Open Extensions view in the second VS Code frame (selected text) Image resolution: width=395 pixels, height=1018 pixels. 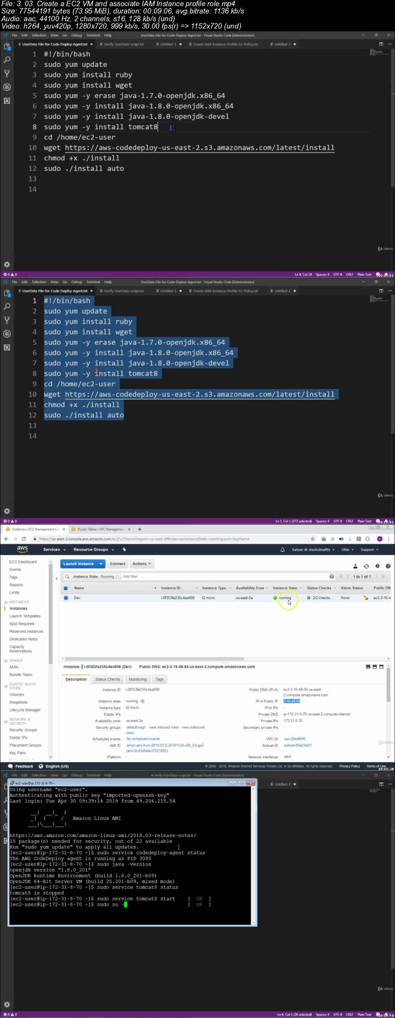pos(7,347)
